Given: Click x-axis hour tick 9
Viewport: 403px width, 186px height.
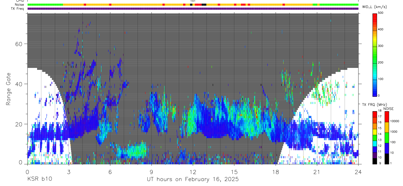Looking at the screenshot, I should pyautogui.click(x=151, y=171).
